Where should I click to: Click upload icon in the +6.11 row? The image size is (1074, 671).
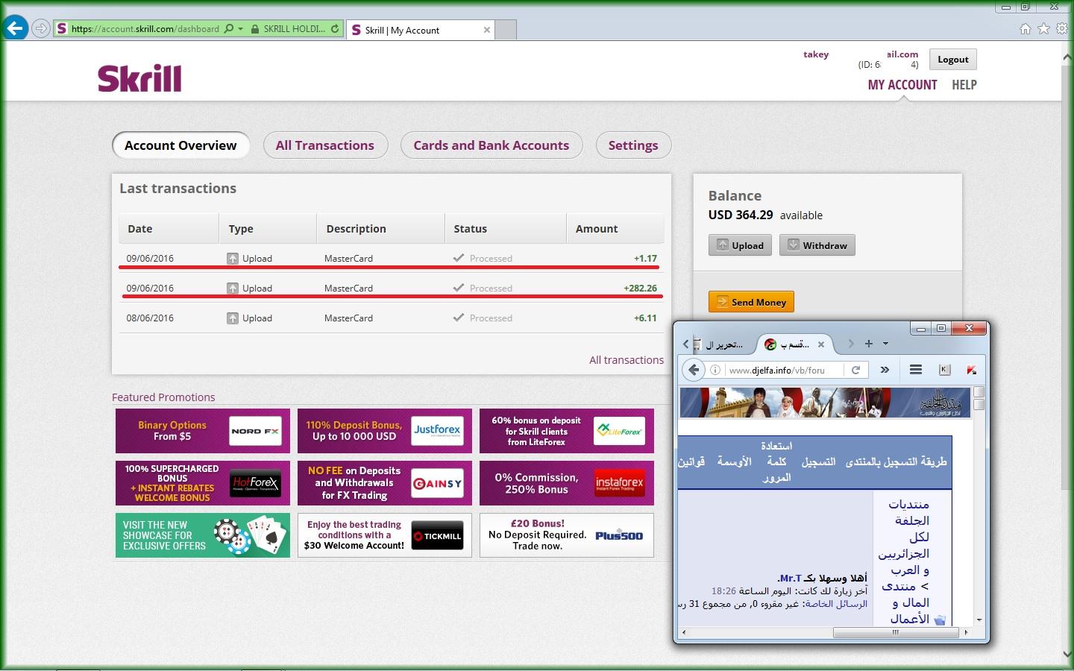(233, 318)
